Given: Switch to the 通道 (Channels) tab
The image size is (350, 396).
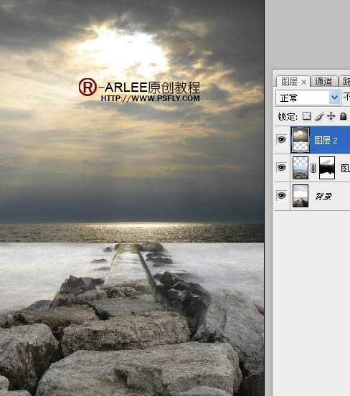Looking at the screenshot, I should pos(323,81).
